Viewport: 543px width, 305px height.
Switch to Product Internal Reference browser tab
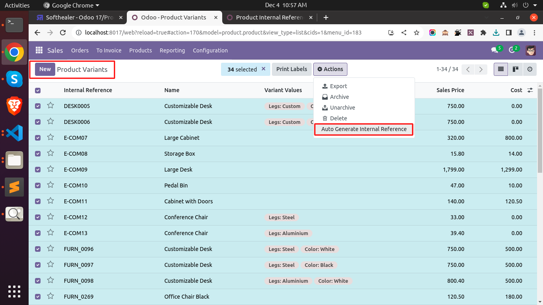[269, 17]
